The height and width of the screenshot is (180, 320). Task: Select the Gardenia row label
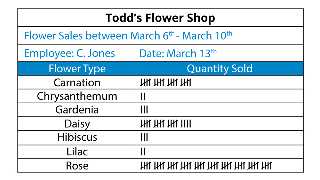[x=77, y=110]
